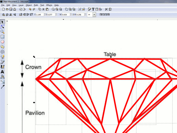Image resolution: width=177 pixels, height=133 pixels.
Task: Toggle first affect option button
Action: click(x=101, y=15)
